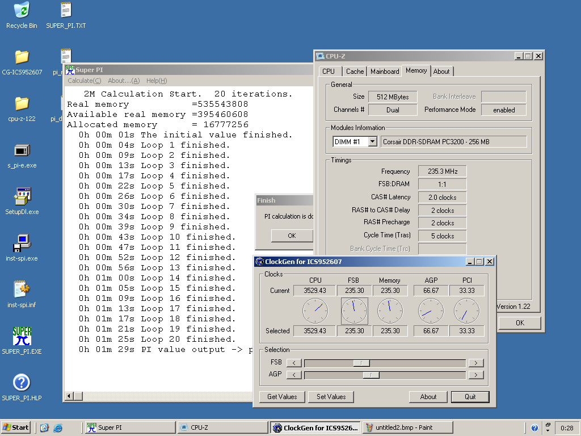Switch to the CPU tab in CPU-Z

[x=329, y=72]
